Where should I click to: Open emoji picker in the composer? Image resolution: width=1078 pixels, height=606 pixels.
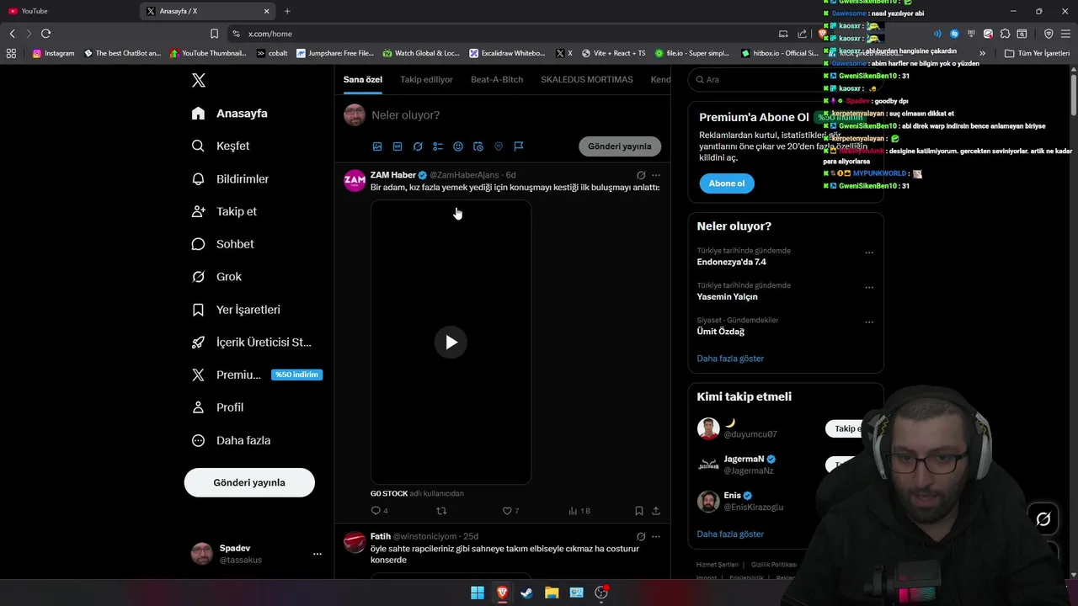[x=458, y=146]
